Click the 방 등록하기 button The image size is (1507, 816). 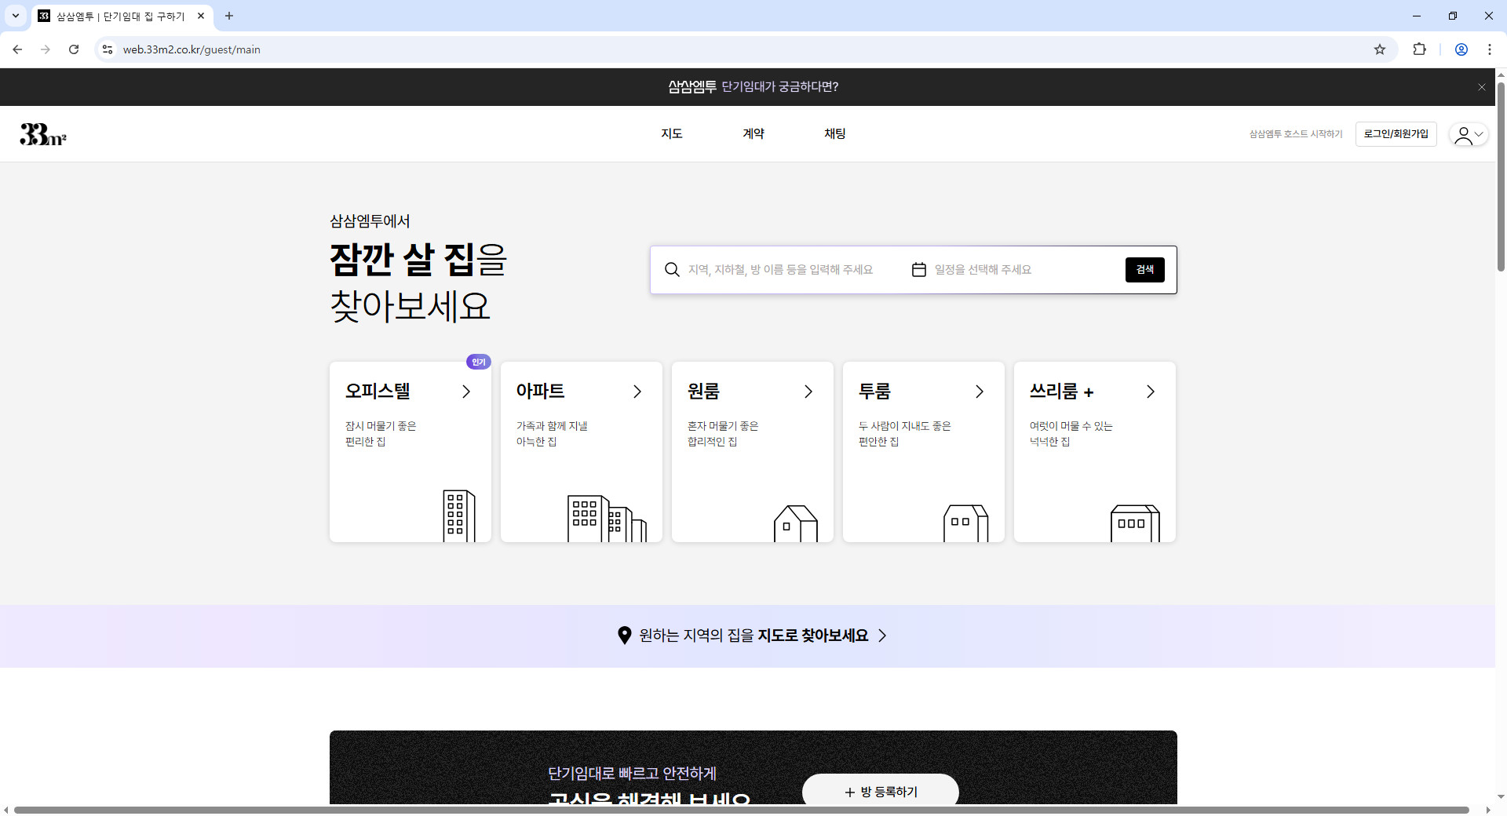pos(880,792)
